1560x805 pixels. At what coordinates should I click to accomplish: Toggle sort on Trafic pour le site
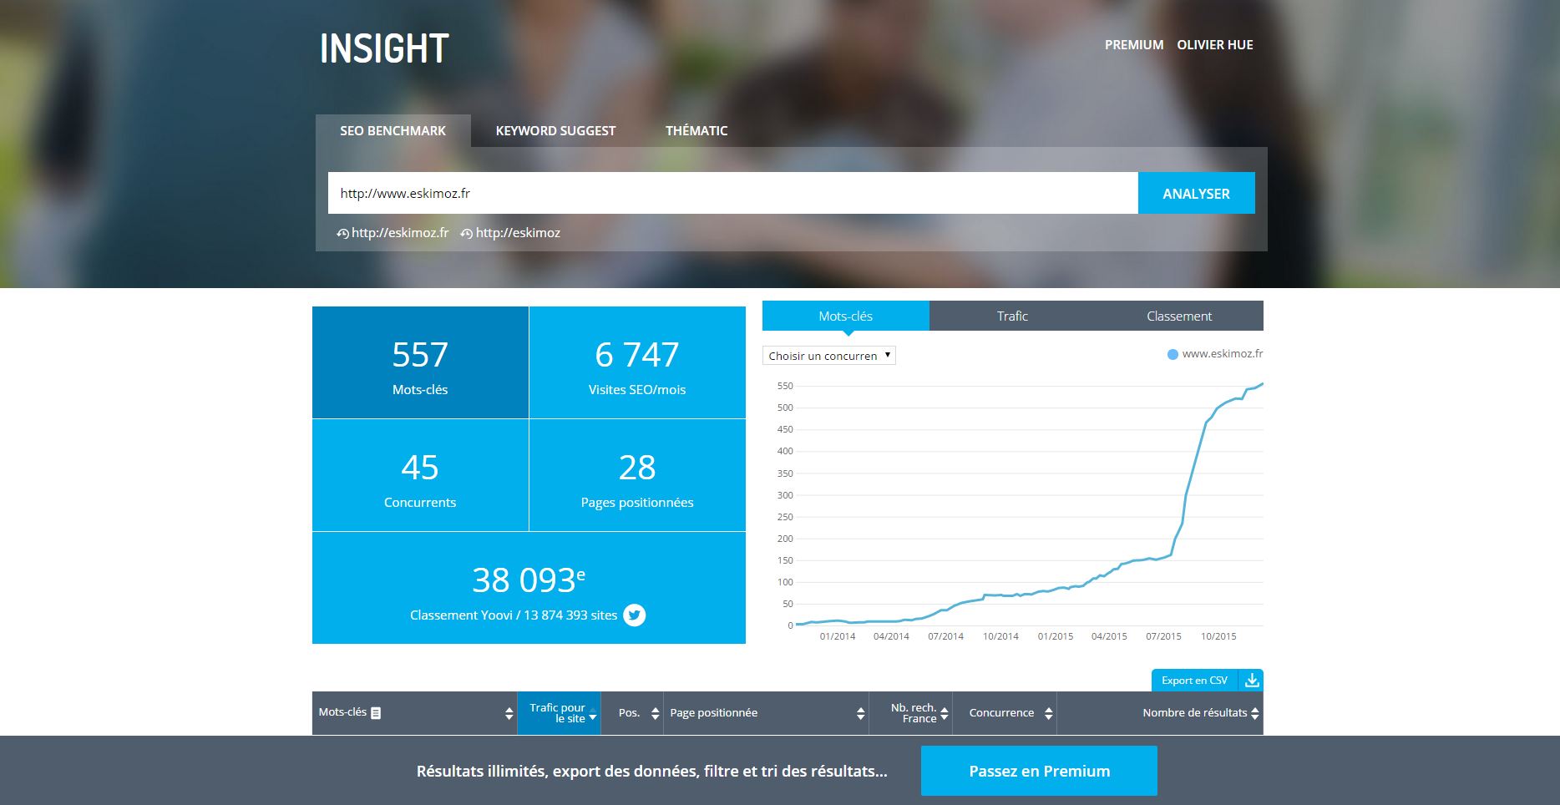(x=592, y=713)
